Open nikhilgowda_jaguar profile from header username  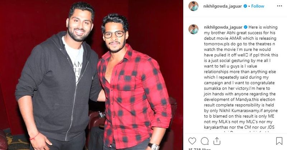coord(222,6)
